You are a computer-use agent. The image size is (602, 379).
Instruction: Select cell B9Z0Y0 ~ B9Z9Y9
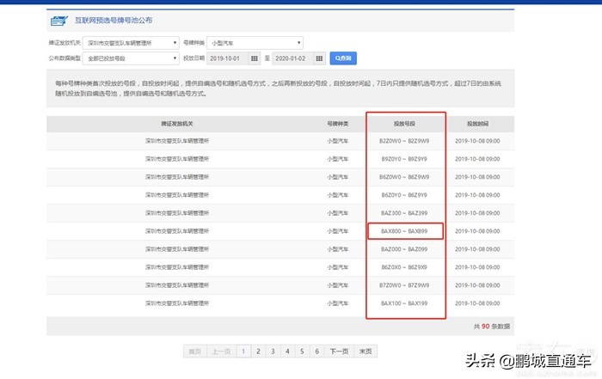(x=404, y=159)
